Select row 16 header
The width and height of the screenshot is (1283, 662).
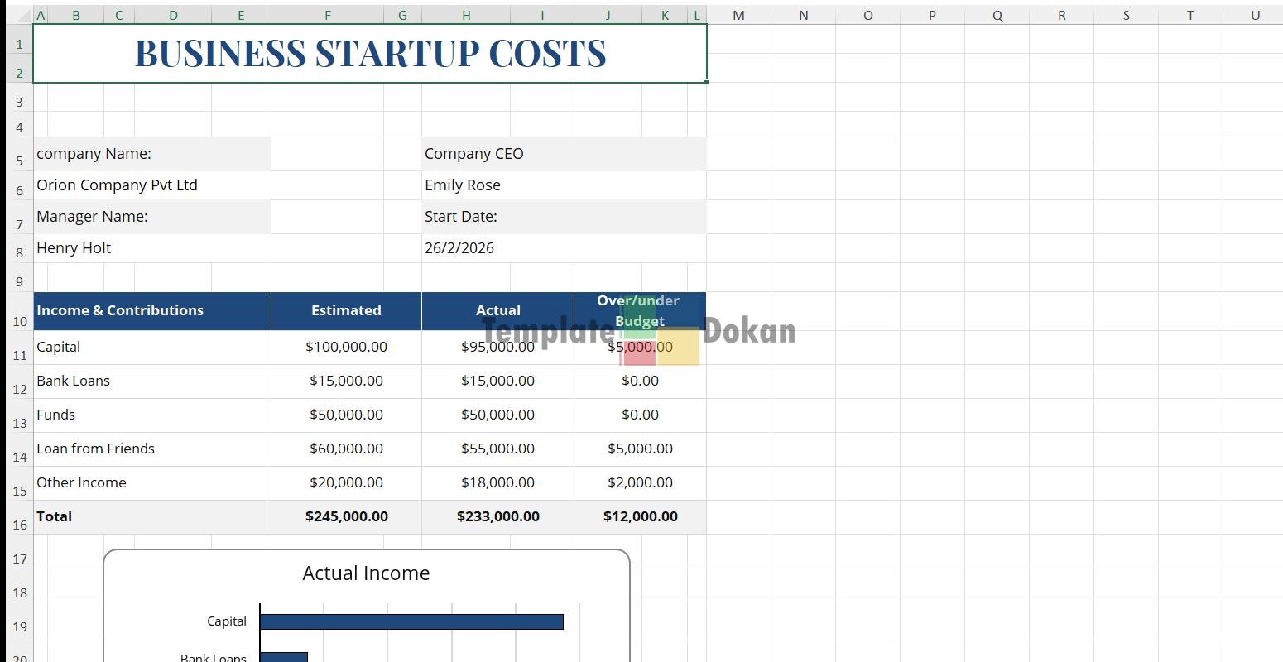(19, 524)
